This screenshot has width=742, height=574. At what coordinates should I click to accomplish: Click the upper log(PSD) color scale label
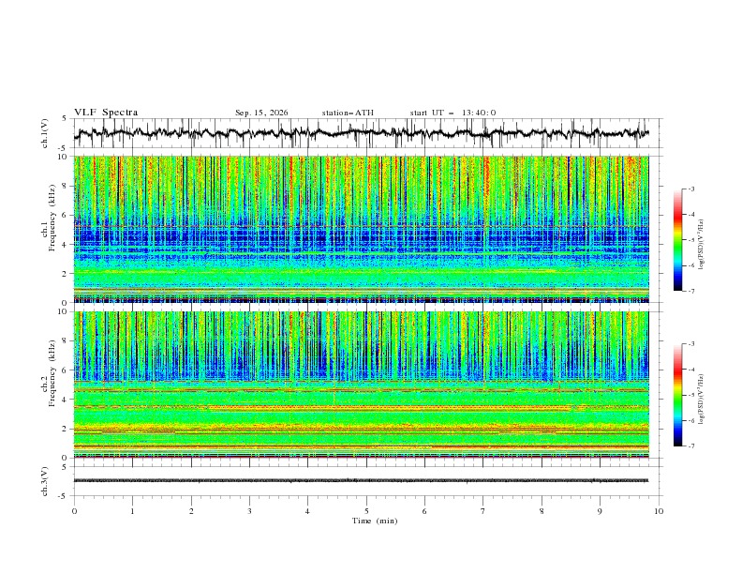click(702, 245)
